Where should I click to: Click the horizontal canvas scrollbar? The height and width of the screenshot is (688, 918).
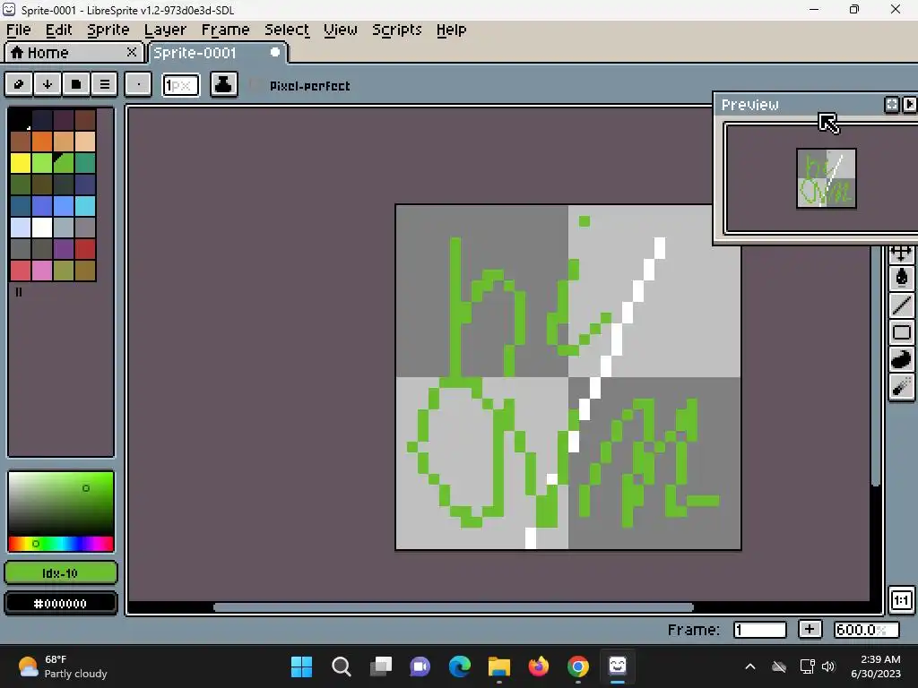(454, 607)
